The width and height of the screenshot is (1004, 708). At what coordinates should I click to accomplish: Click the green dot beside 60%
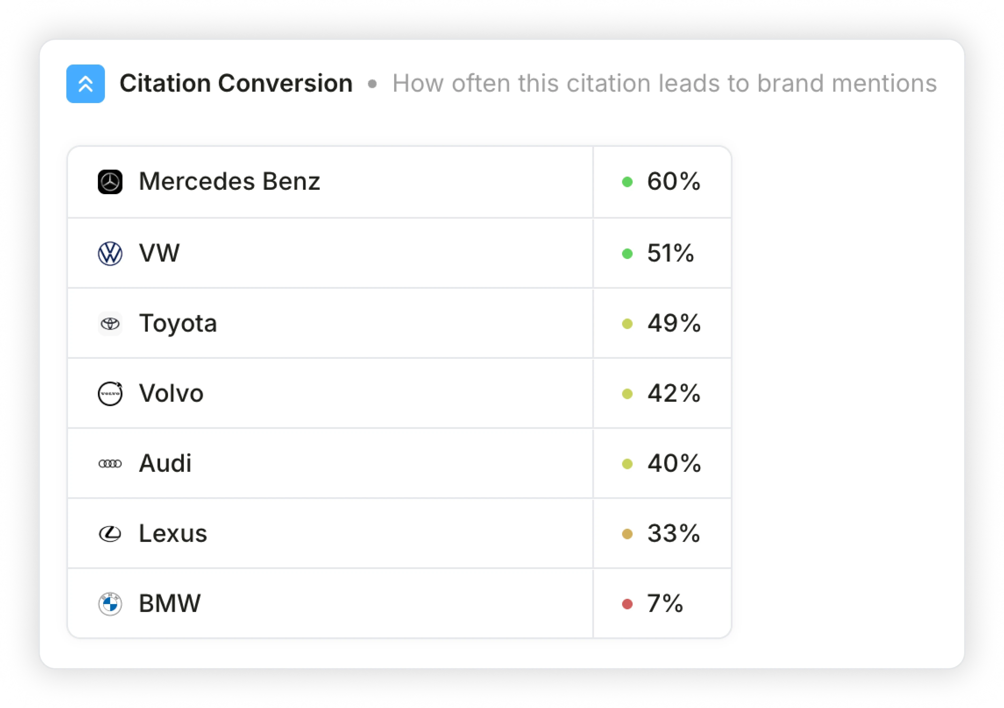[628, 182]
